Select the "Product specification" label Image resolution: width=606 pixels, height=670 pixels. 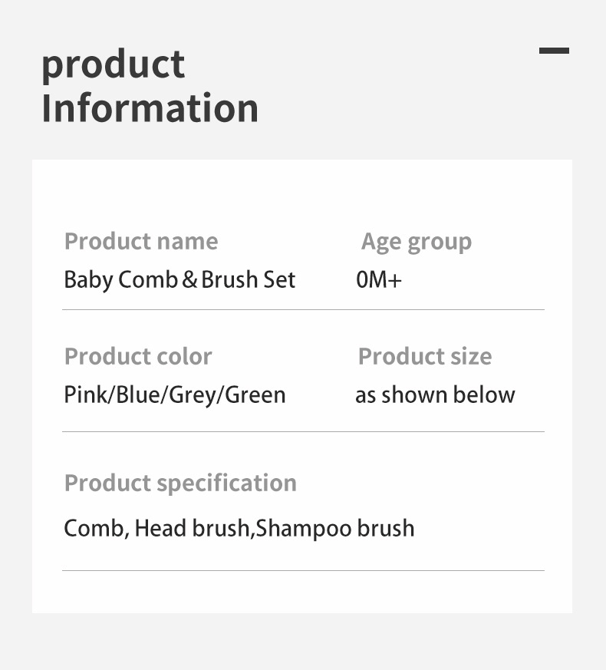pyautogui.click(x=180, y=483)
